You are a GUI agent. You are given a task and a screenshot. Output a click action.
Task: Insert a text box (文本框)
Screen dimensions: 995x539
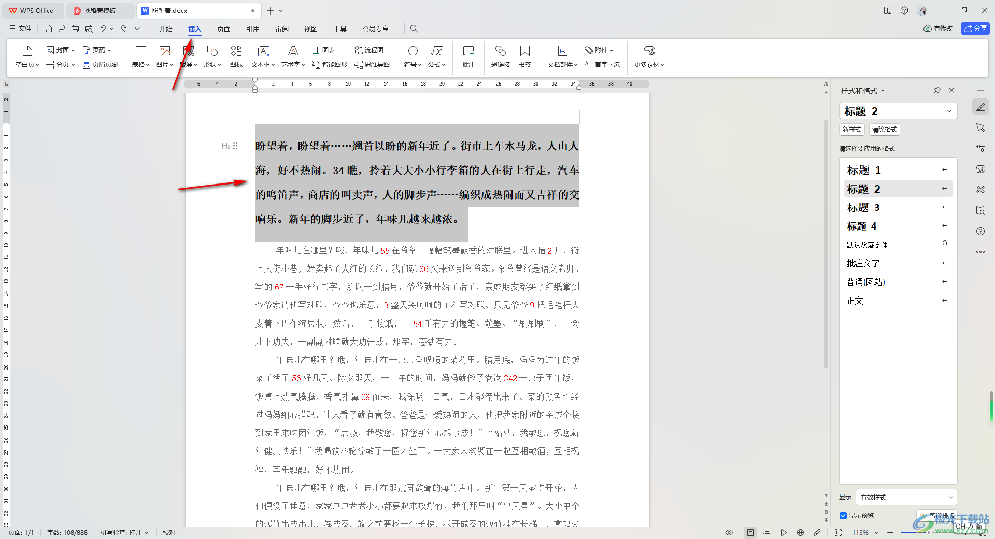tap(263, 56)
